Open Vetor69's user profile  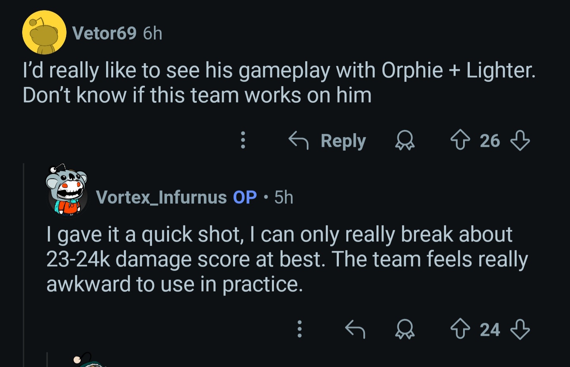coord(104,33)
